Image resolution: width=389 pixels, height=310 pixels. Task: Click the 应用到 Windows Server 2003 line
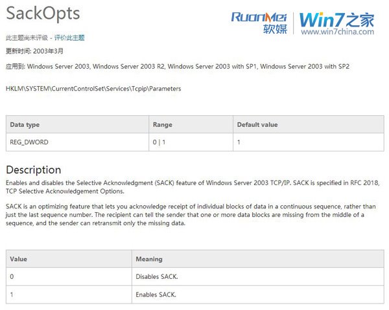(x=178, y=66)
